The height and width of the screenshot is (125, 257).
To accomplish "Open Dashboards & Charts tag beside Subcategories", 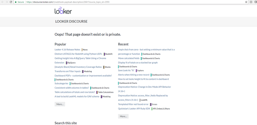I will coord(79,84).
